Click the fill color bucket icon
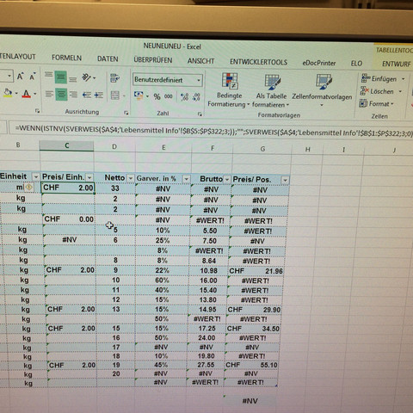 click(8, 93)
